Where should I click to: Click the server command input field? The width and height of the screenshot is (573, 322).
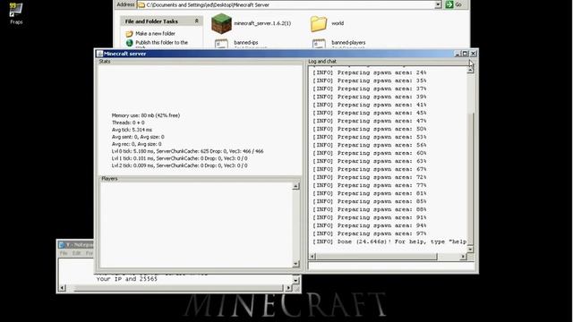coord(391,267)
